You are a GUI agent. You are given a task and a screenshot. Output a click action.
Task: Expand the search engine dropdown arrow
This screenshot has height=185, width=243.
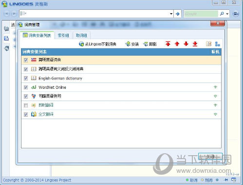click(x=227, y=14)
